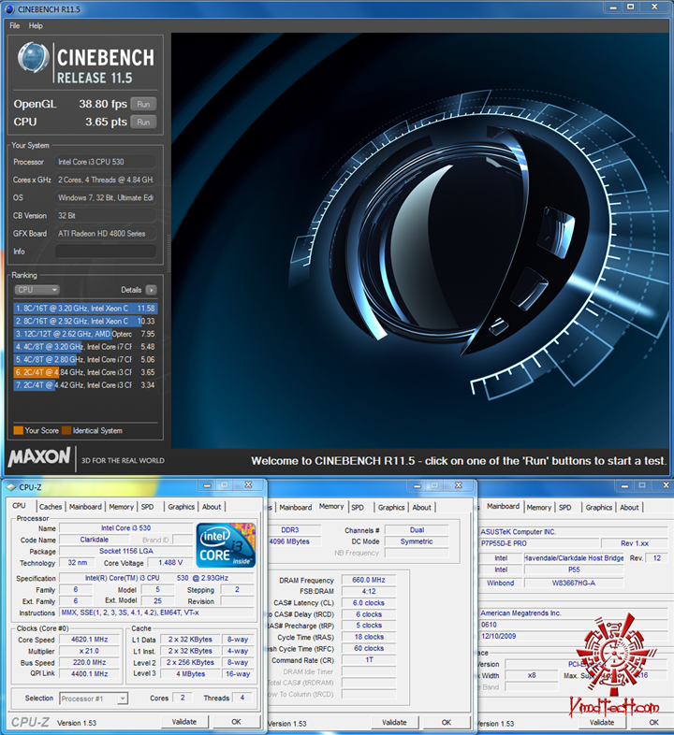Image resolution: width=674 pixels, height=735 pixels.
Task: Click OK in right CPU-Z window
Action: point(653,722)
